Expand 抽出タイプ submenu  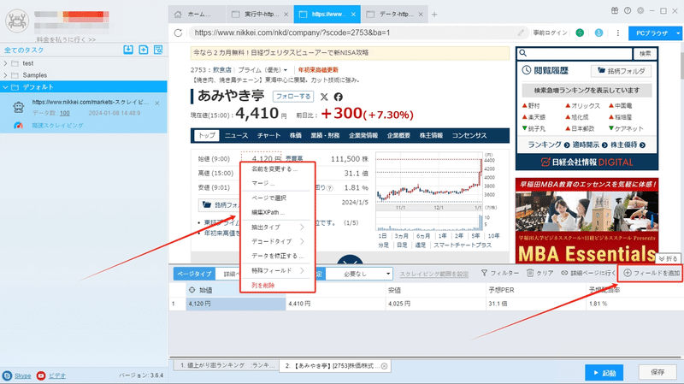[302, 227]
